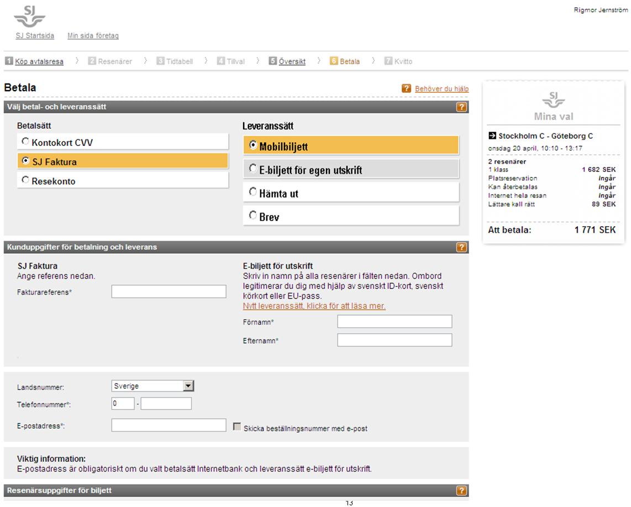Click the 'Platsreservation' row label

[513, 178]
